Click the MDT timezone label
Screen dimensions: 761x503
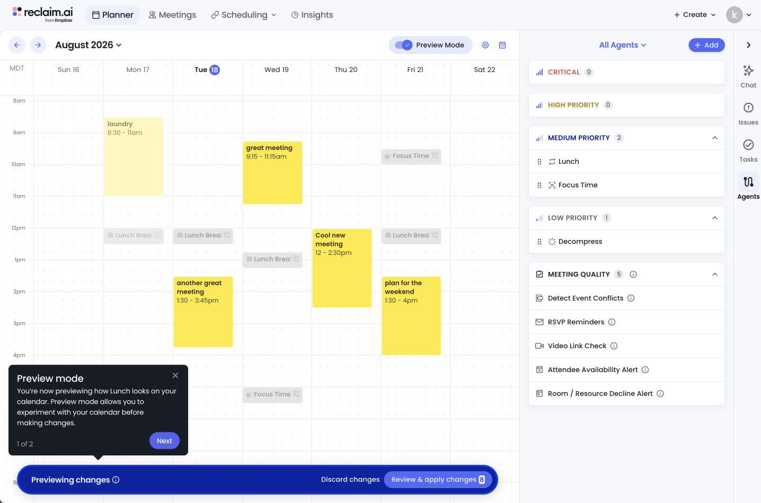17,68
